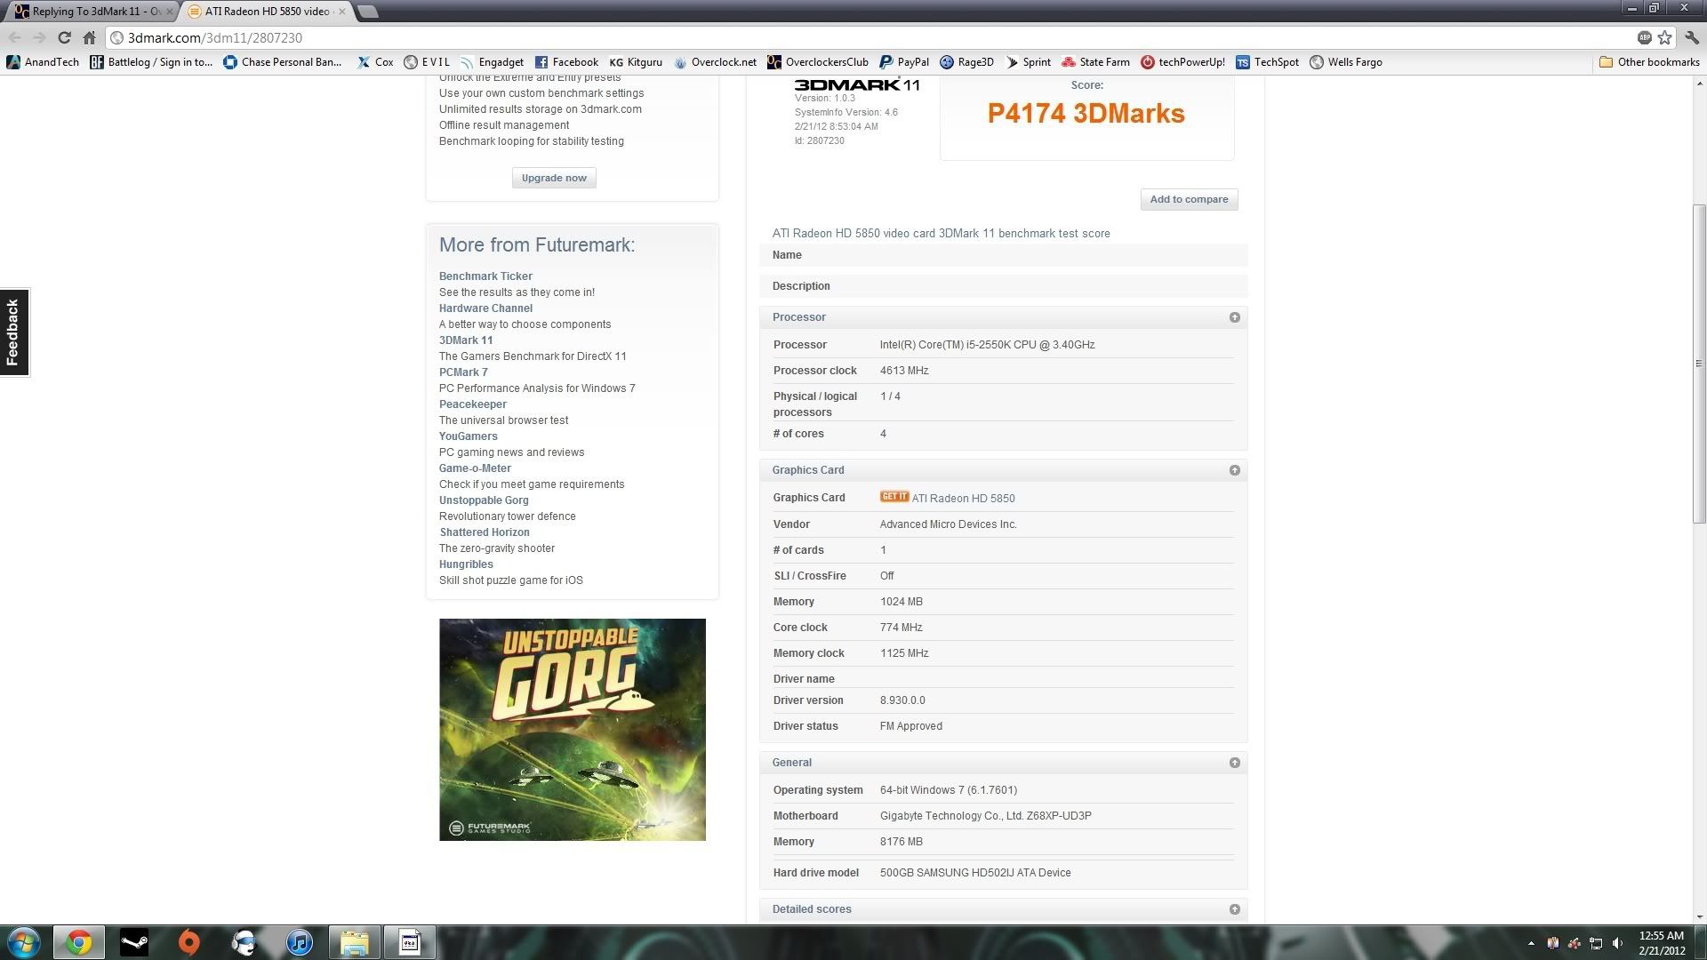Open the Peacekeeper link
1707x960 pixels.
[x=473, y=404]
